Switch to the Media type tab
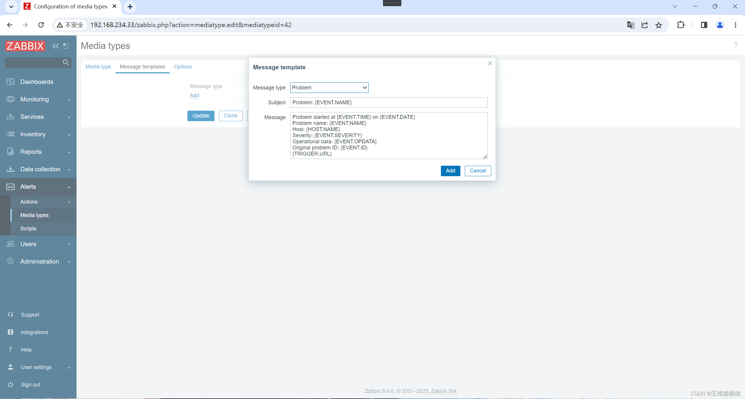 pos(99,67)
